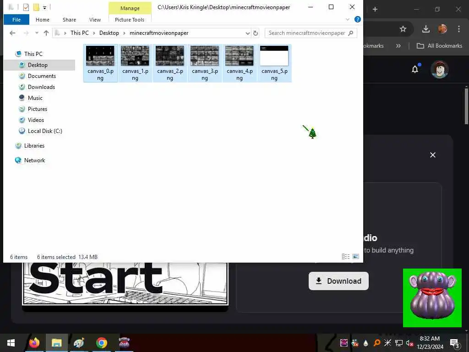The height and width of the screenshot is (352, 469).
Task: Switch to the Home ribbon tab
Action: click(43, 20)
